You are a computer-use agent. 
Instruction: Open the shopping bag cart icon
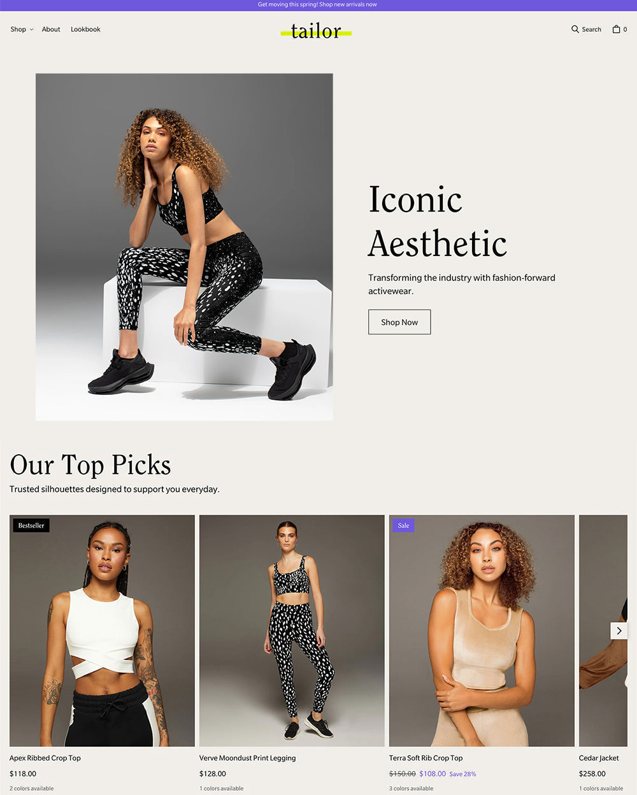pyautogui.click(x=616, y=29)
